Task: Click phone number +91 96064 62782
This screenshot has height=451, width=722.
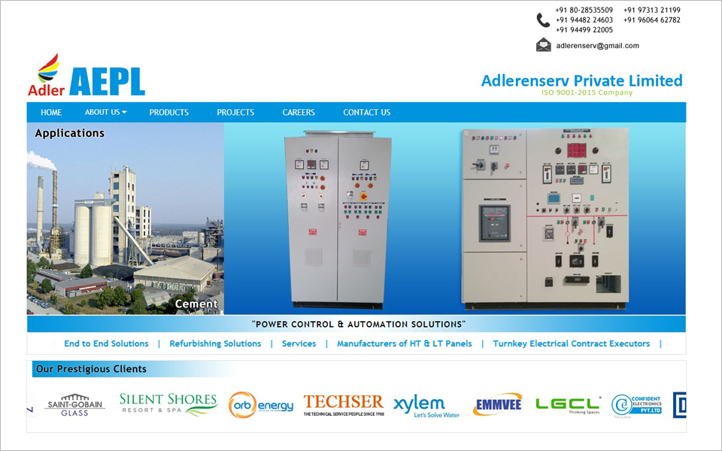Action: pos(651,20)
